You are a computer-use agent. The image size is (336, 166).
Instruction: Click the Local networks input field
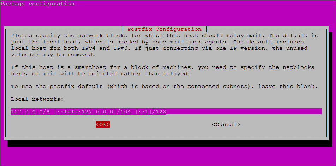coord(166,112)
